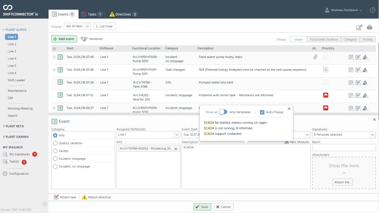Click the Save button
Image resolution: width=379 pixels, height=213 pixels.
coord(202,207)
